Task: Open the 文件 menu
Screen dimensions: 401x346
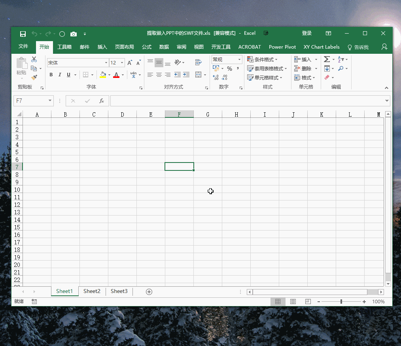Action: pos(23,47)
